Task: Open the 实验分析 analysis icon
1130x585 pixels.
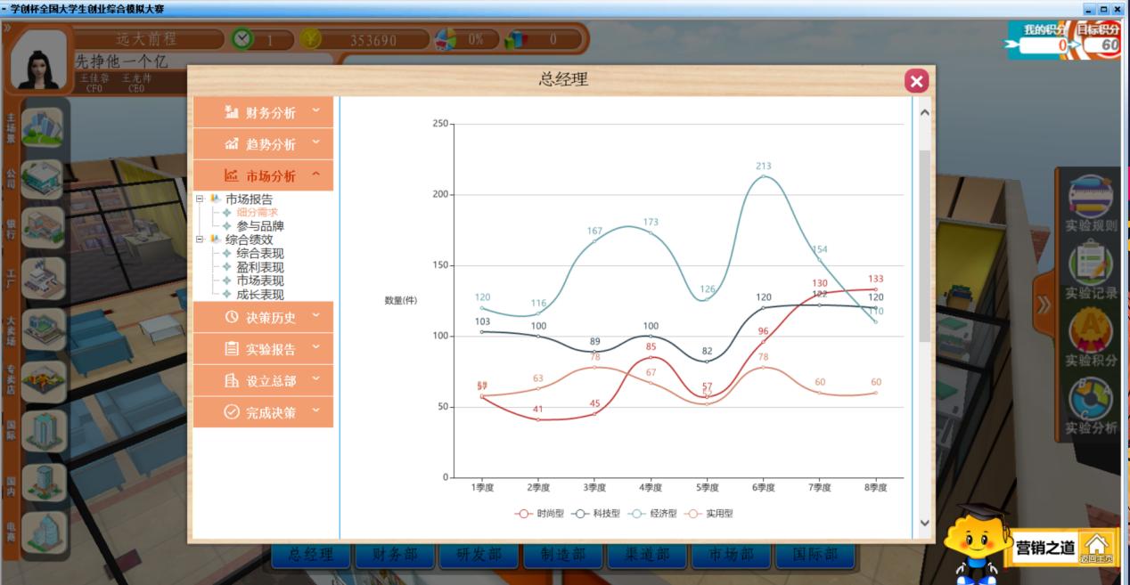Action: click(1091, 402)
